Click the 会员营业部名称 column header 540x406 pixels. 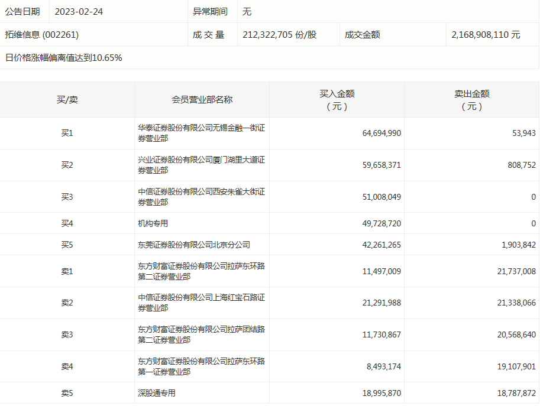202,100
